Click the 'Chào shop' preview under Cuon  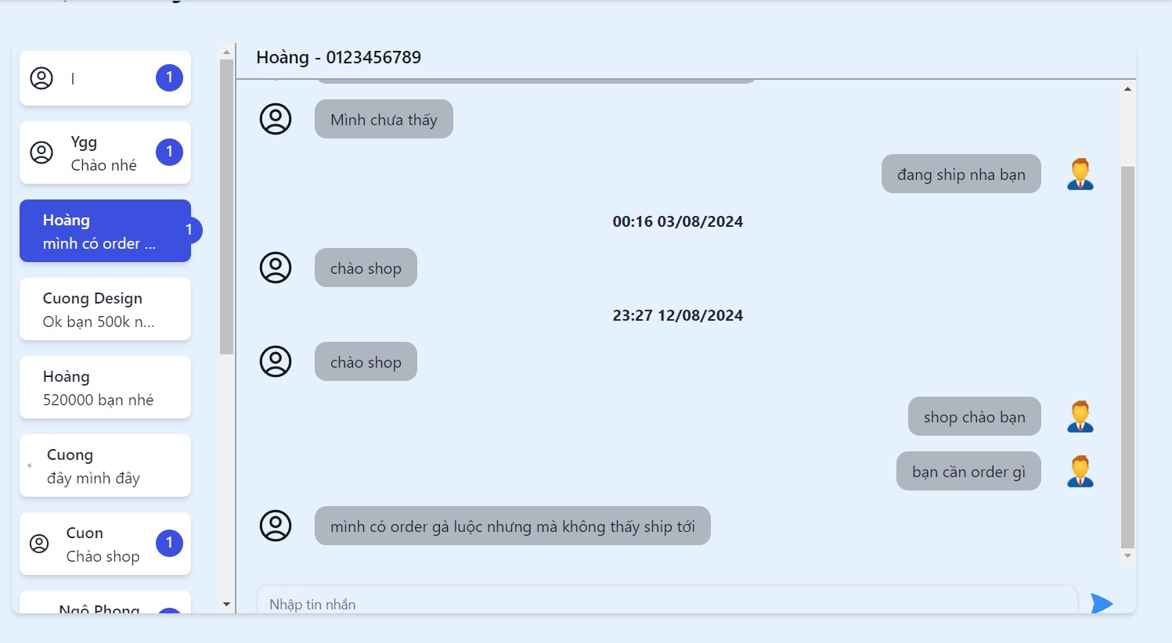tap(103, 556)
